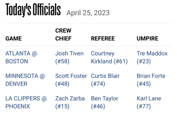Click the April 25, 2023 date
This screenshot has width=177, height=113.
coord(88,13)
